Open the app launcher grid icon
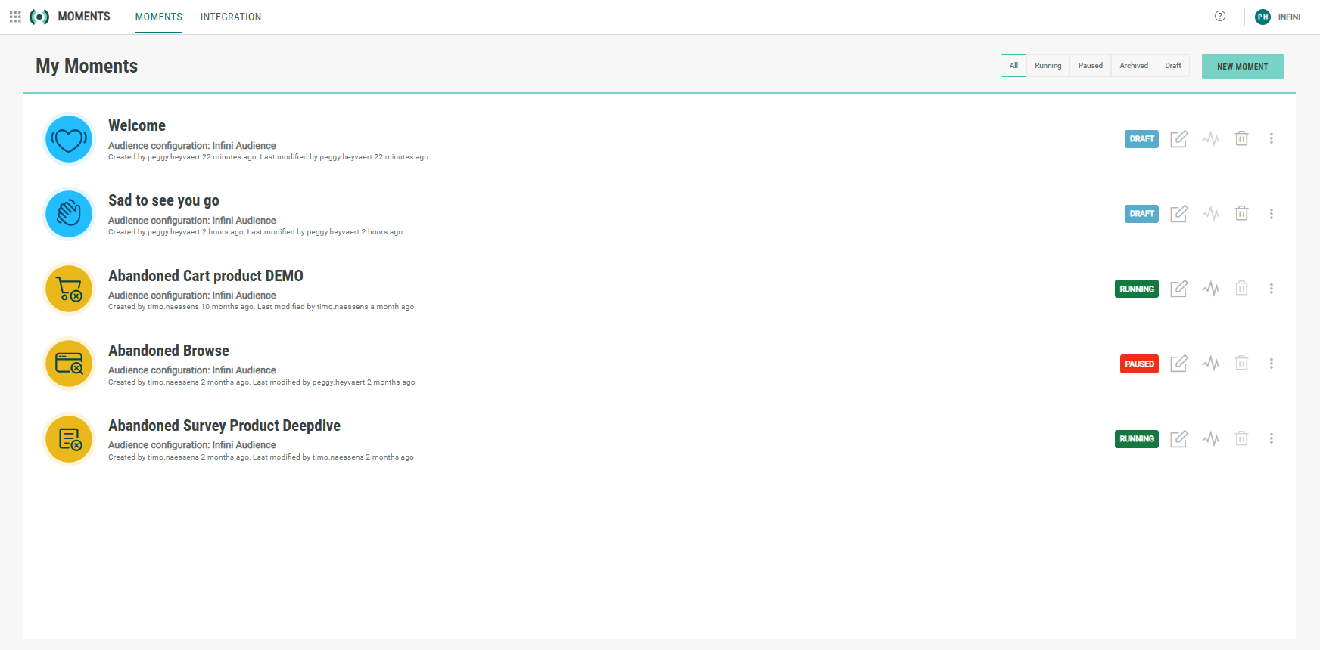 15,17
